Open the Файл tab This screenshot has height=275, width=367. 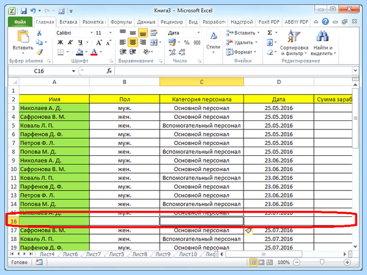coord(20,22)
